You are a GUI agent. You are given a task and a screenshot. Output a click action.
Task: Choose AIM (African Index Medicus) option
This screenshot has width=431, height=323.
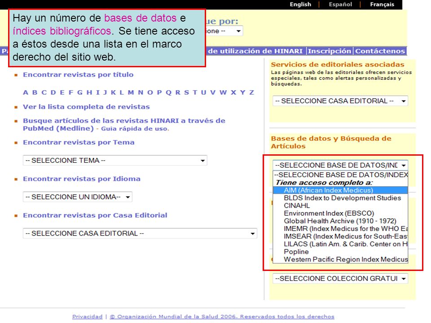[340, 190]
